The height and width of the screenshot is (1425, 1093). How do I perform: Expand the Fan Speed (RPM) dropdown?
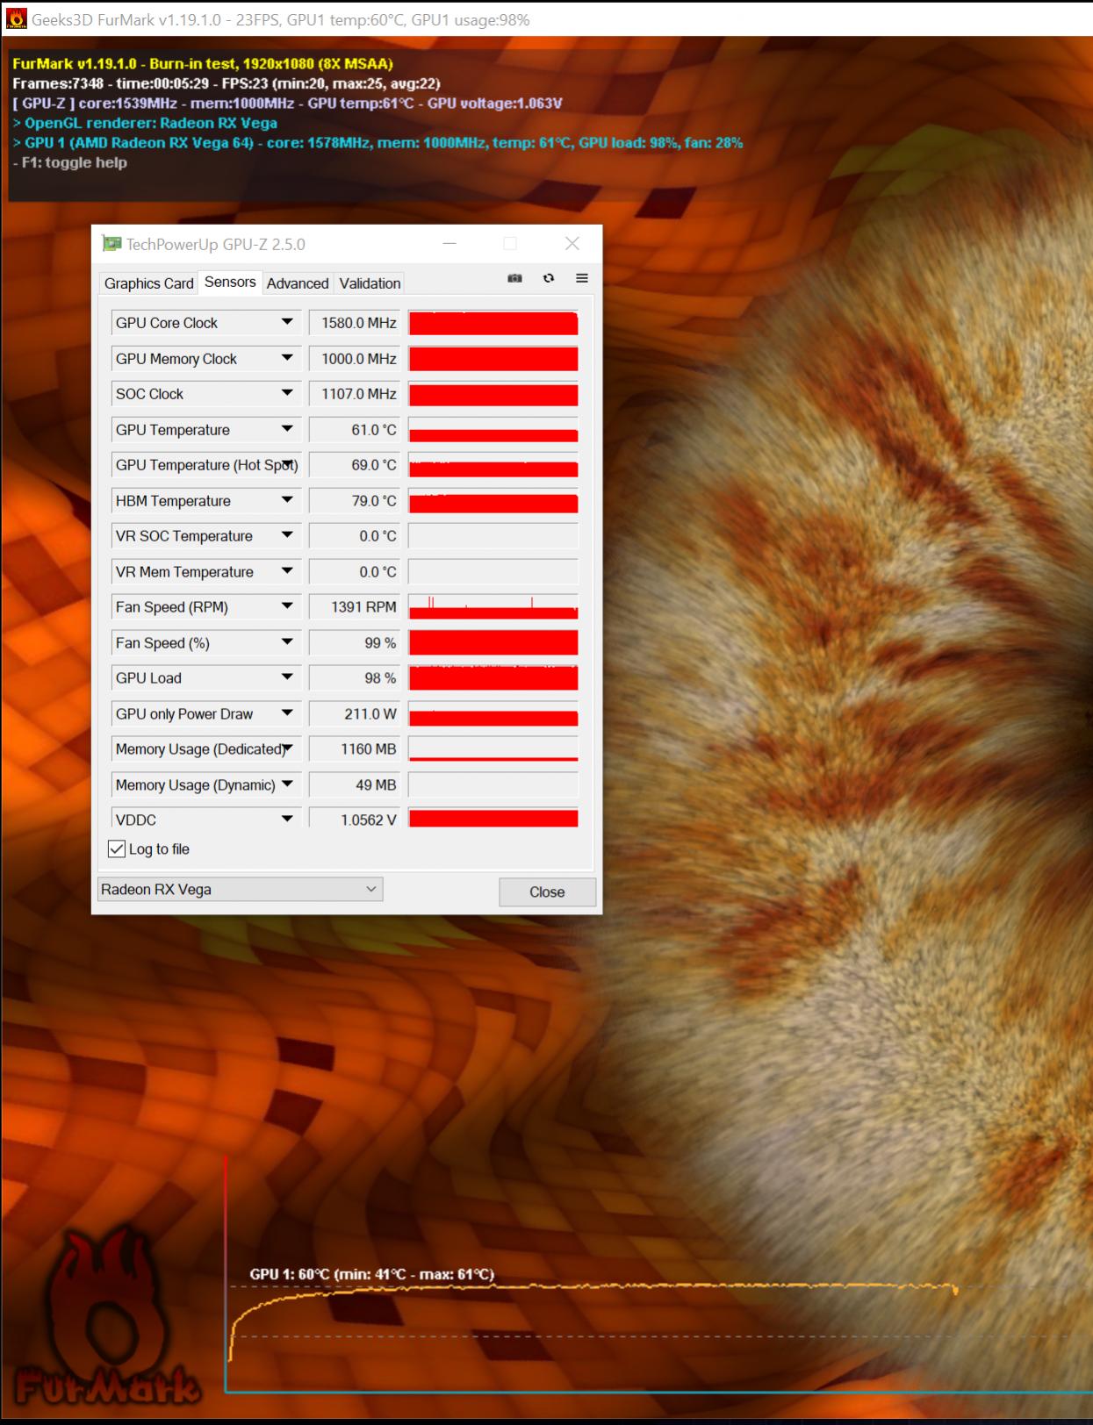point(287,606)
